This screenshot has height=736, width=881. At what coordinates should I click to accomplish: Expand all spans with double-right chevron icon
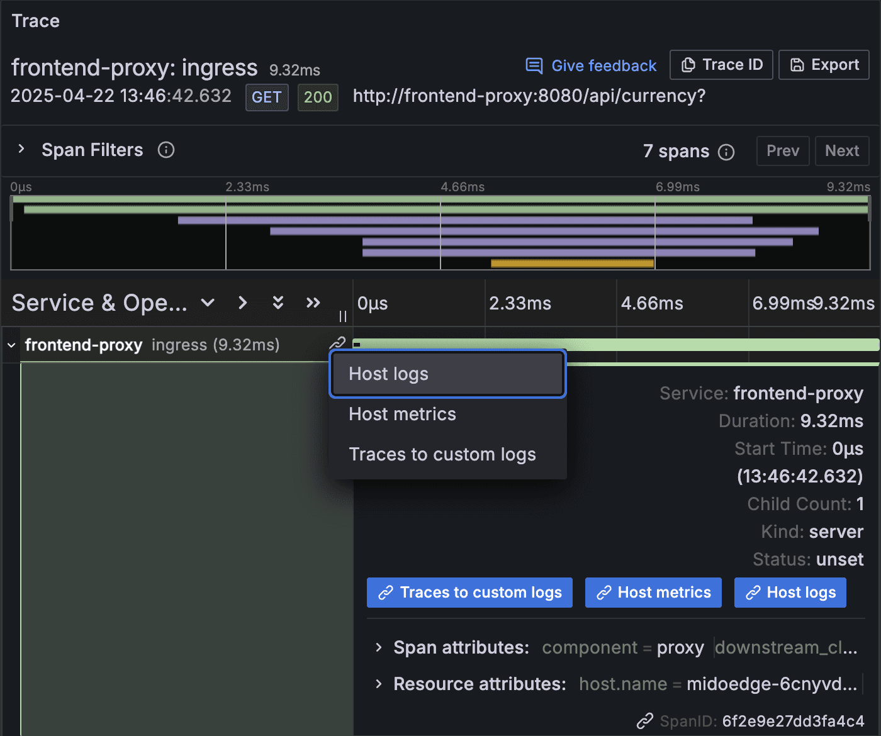(x=313, y=303)
